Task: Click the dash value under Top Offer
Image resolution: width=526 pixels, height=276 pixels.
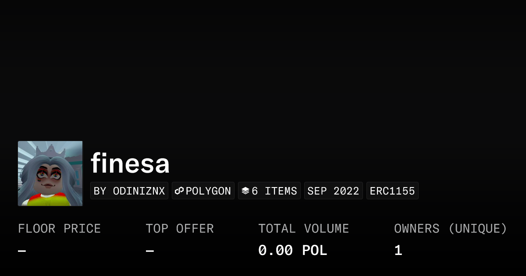Action: click(x=150, y=251)
